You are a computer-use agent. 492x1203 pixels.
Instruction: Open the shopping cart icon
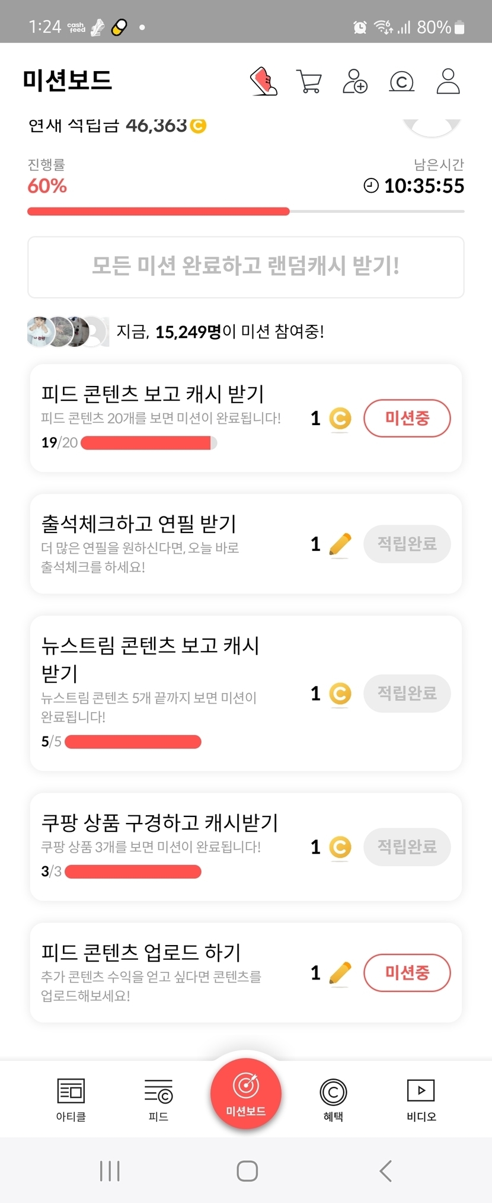tap(309, 81)
